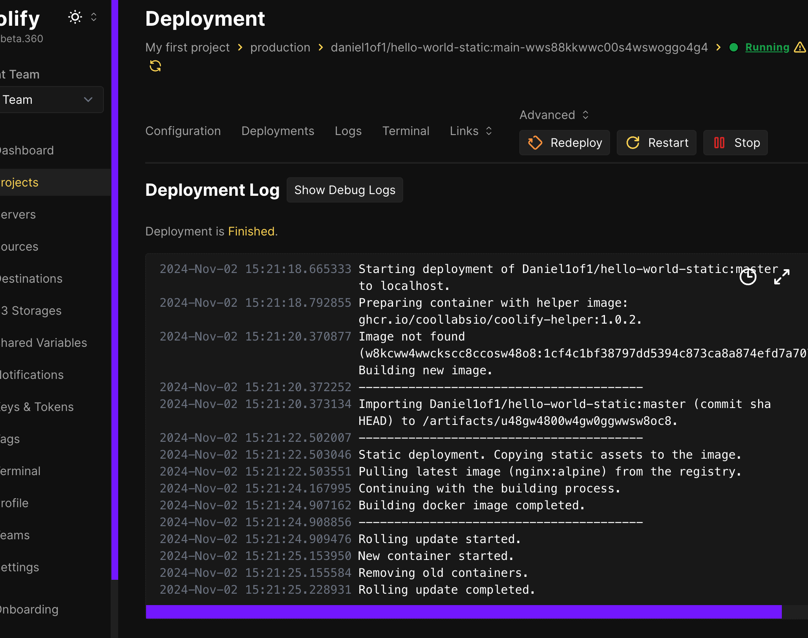Screen dimensions: 808x638
Task: Open Onboarding in the sidebar
Action: coord(29,609)
